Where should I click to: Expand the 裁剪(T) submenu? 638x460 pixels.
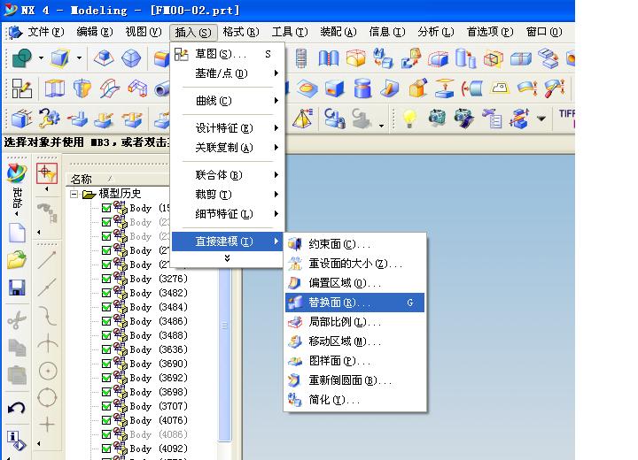(227, 195)
